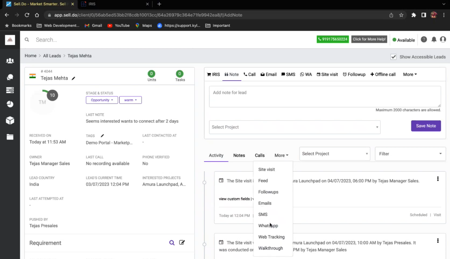Open the chat bubble sidebar icon

click(x=10, y=77)
